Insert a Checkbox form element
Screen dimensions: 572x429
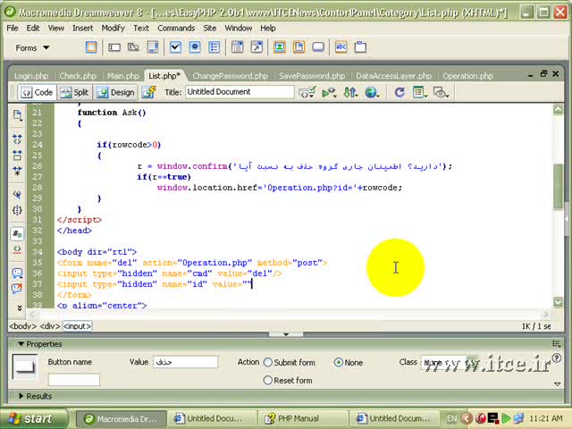175,47
